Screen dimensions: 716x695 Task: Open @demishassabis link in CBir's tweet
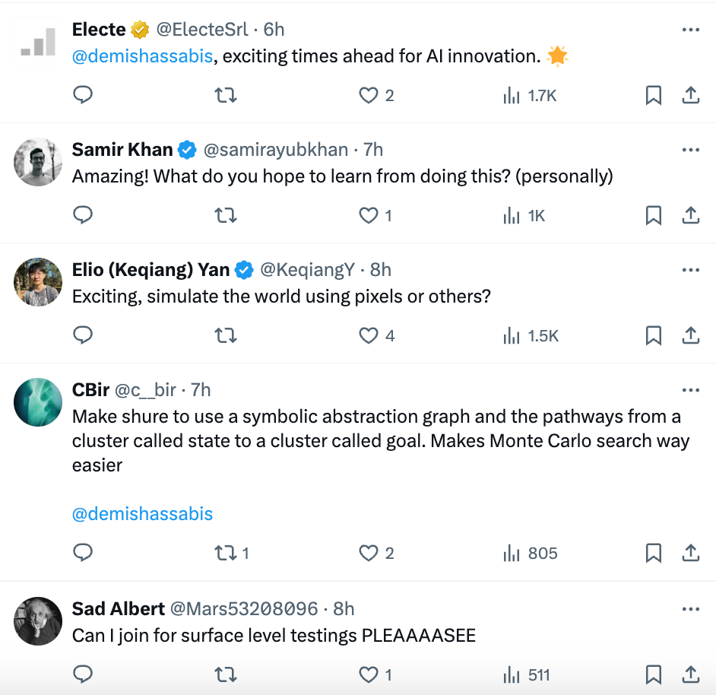(x=142, y=514)
